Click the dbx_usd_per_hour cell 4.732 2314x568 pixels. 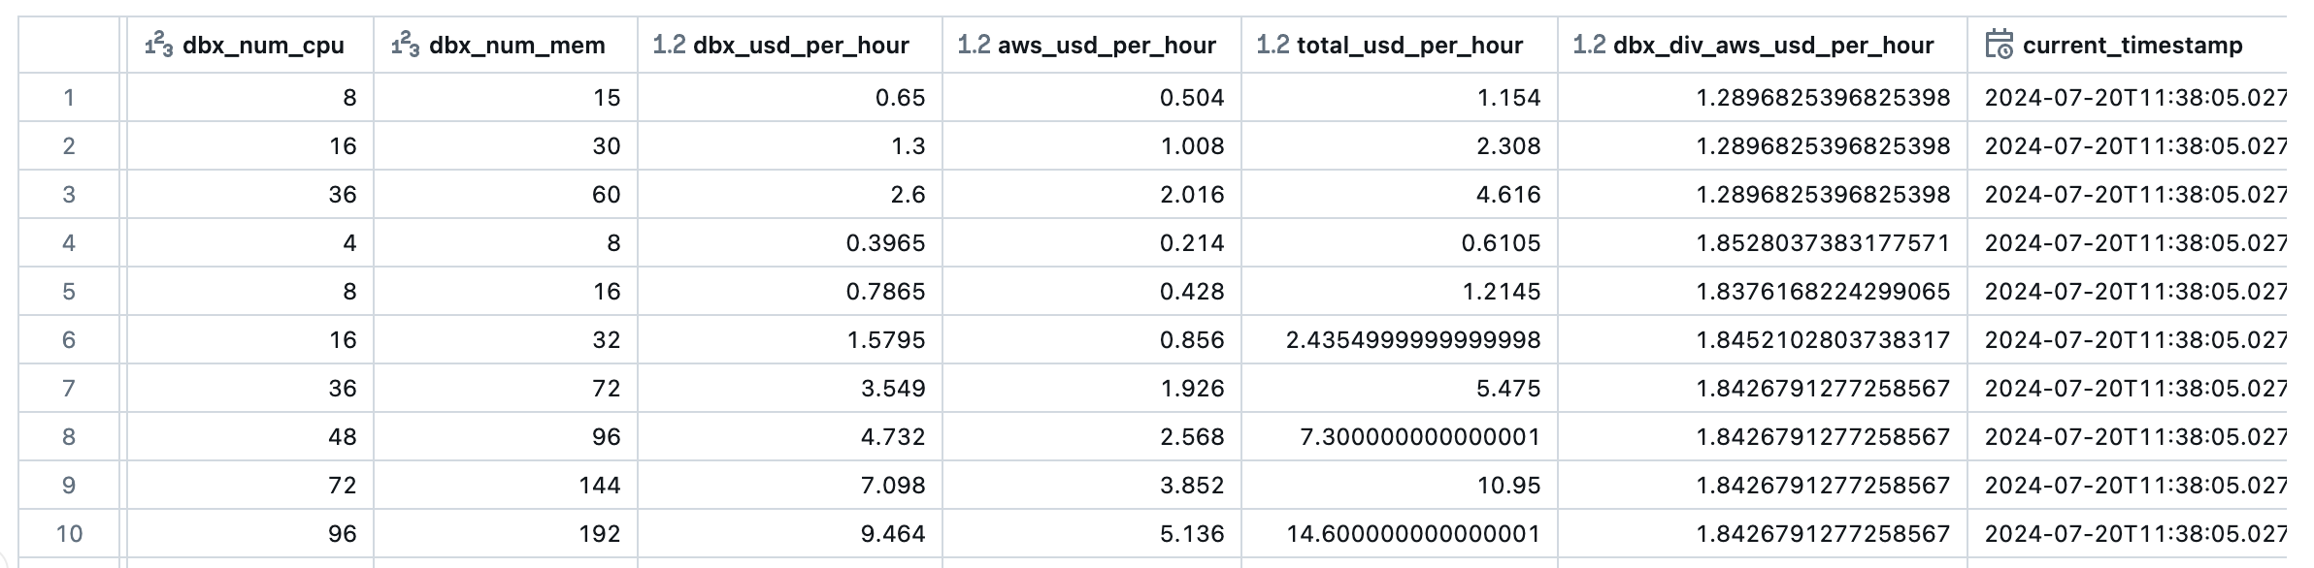coord(790,436)
